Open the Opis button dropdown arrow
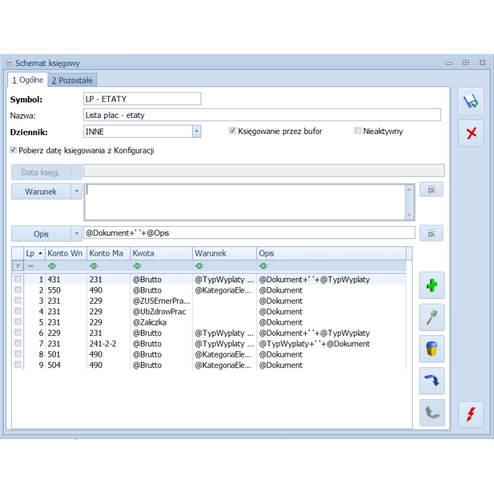Viewport: 494px width, 494px height. tap(77, 234)
